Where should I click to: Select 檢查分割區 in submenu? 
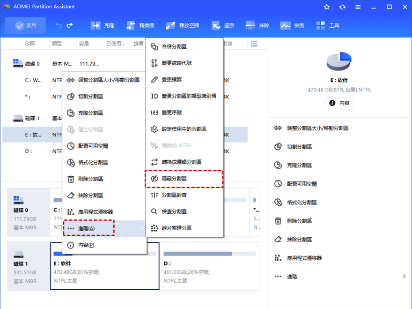click(x=184, y=211)
